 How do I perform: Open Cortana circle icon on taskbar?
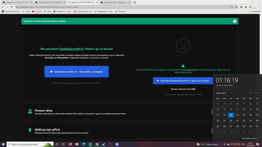57,144
